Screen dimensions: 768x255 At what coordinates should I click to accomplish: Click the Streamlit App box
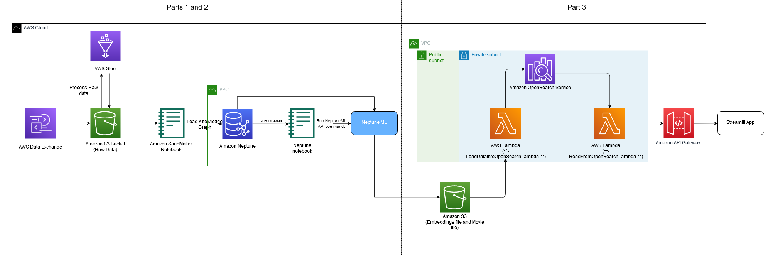tap(741, 123)
